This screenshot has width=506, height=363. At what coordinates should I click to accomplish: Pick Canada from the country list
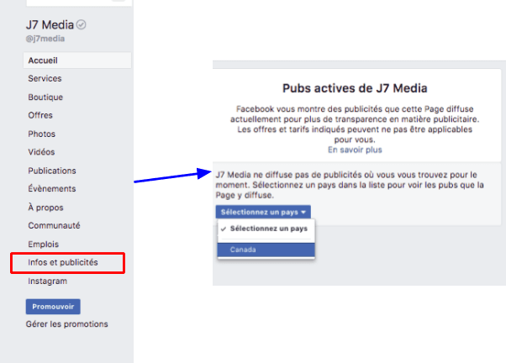(x=245, y=250)
